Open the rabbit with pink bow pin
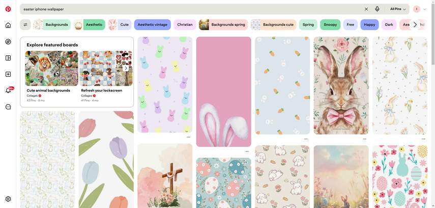 point(341,86)
